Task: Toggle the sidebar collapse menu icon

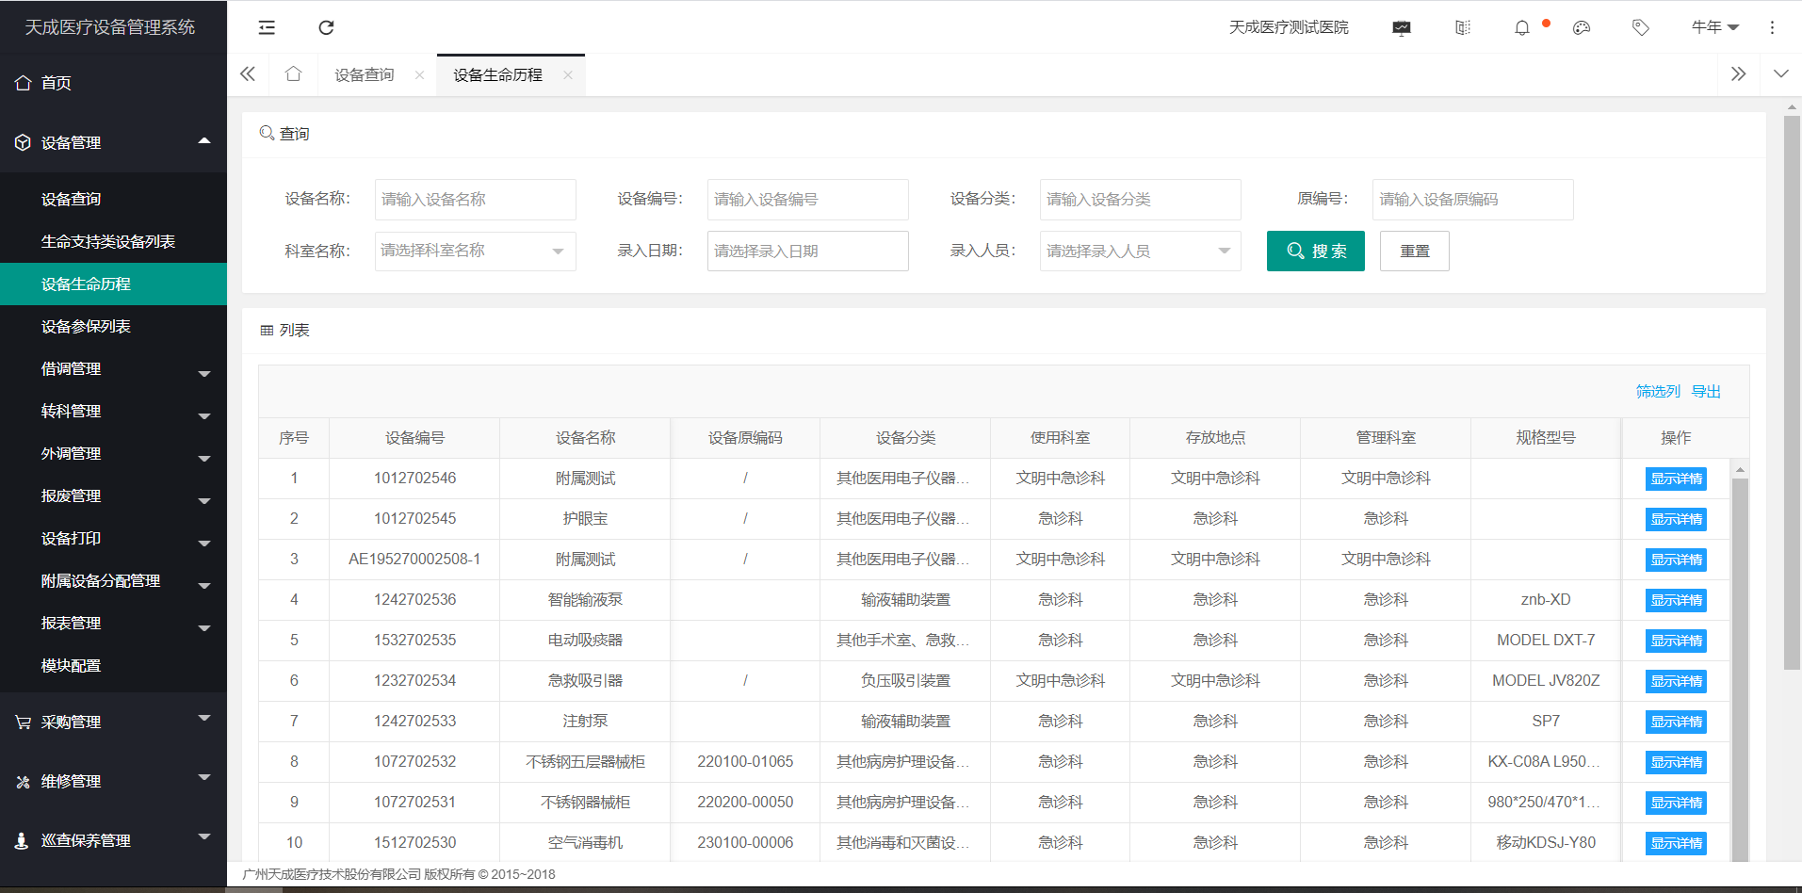Action: pos(268,27)
